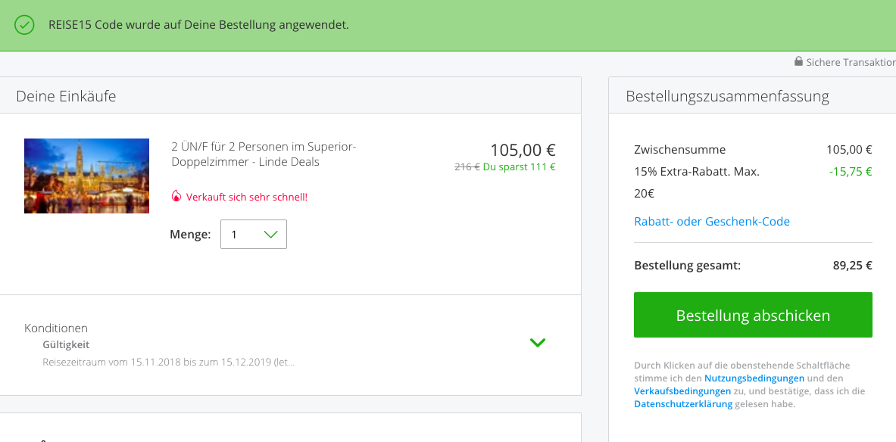
Task: Click the Bestellungszusammenfassung panel heading
Action: pyautogui.click(x=727, y=96)
